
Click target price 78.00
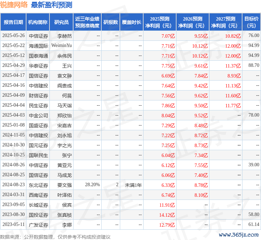click(254, 115)
